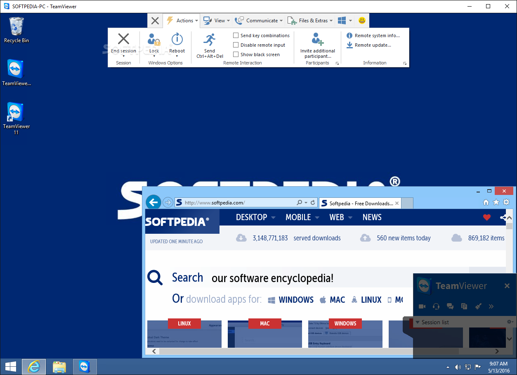Open Internet Explorer tools gear
The height and width of the screenshot is (375, 517).
tap(506, 202)
